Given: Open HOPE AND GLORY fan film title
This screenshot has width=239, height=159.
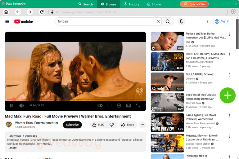Looking at the screenshot, I should [205, 56].
